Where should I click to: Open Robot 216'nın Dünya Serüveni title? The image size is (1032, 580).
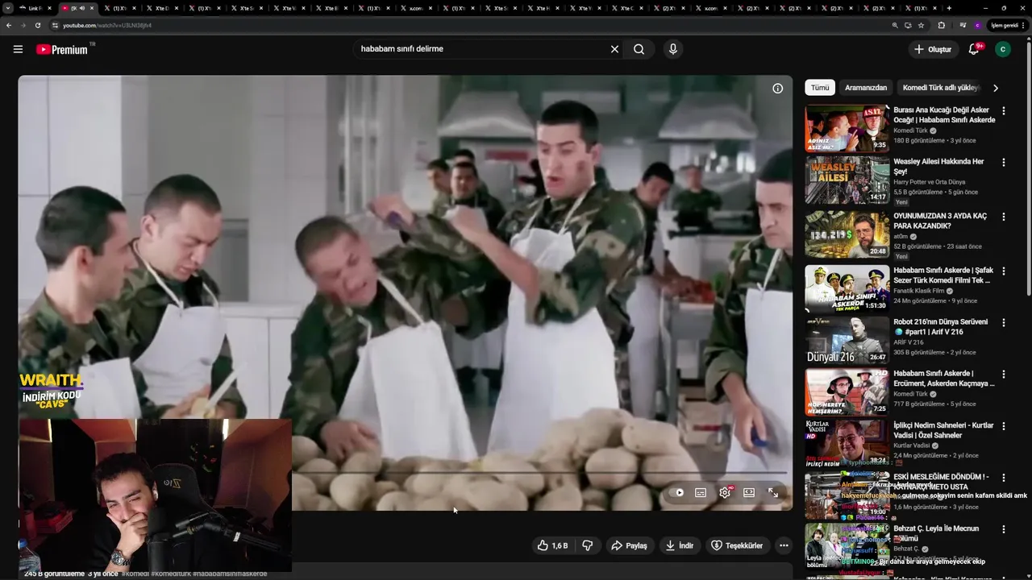coord(940,326)
